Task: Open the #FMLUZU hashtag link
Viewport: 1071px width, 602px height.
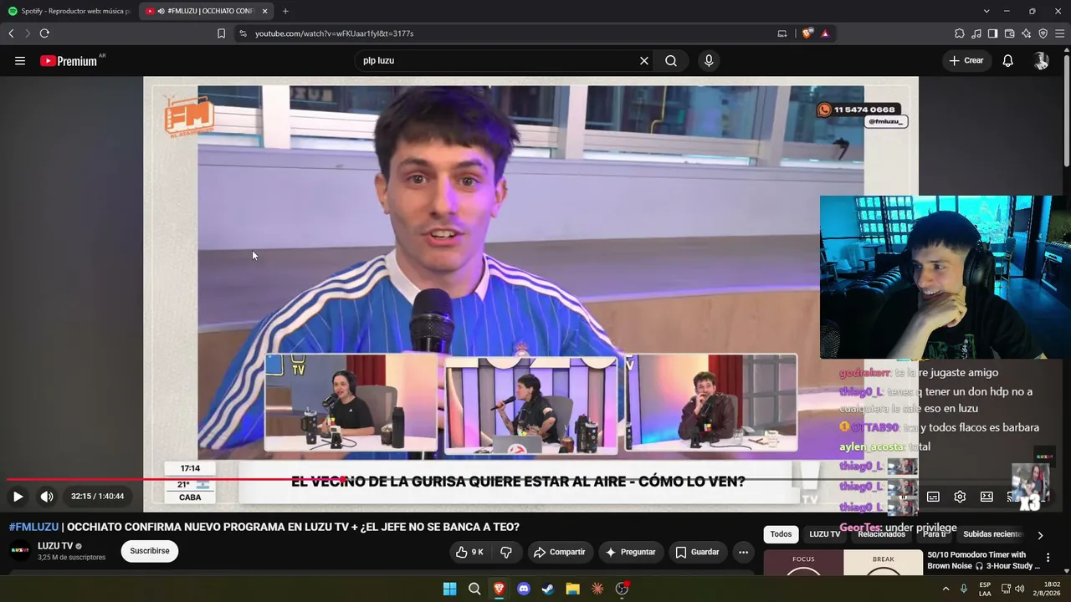Action: point(33,527)
